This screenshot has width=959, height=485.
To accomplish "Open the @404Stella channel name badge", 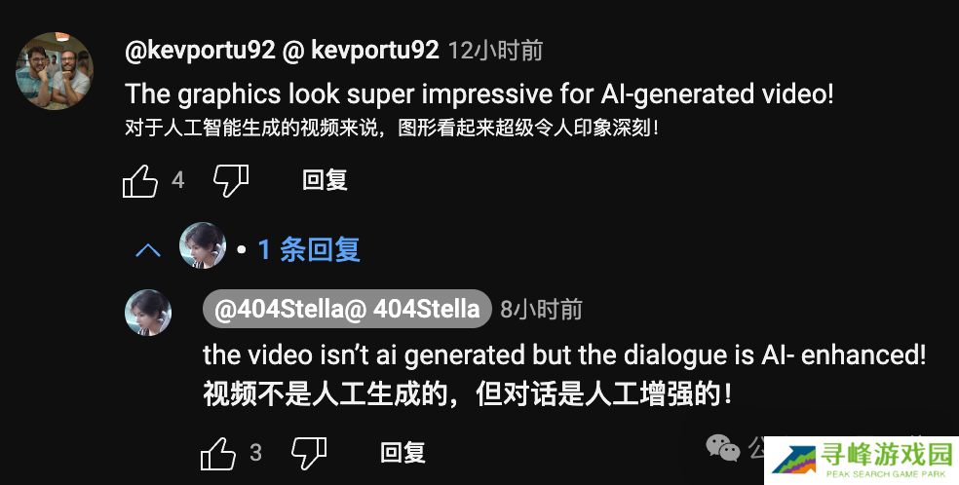I will [347, 309].
